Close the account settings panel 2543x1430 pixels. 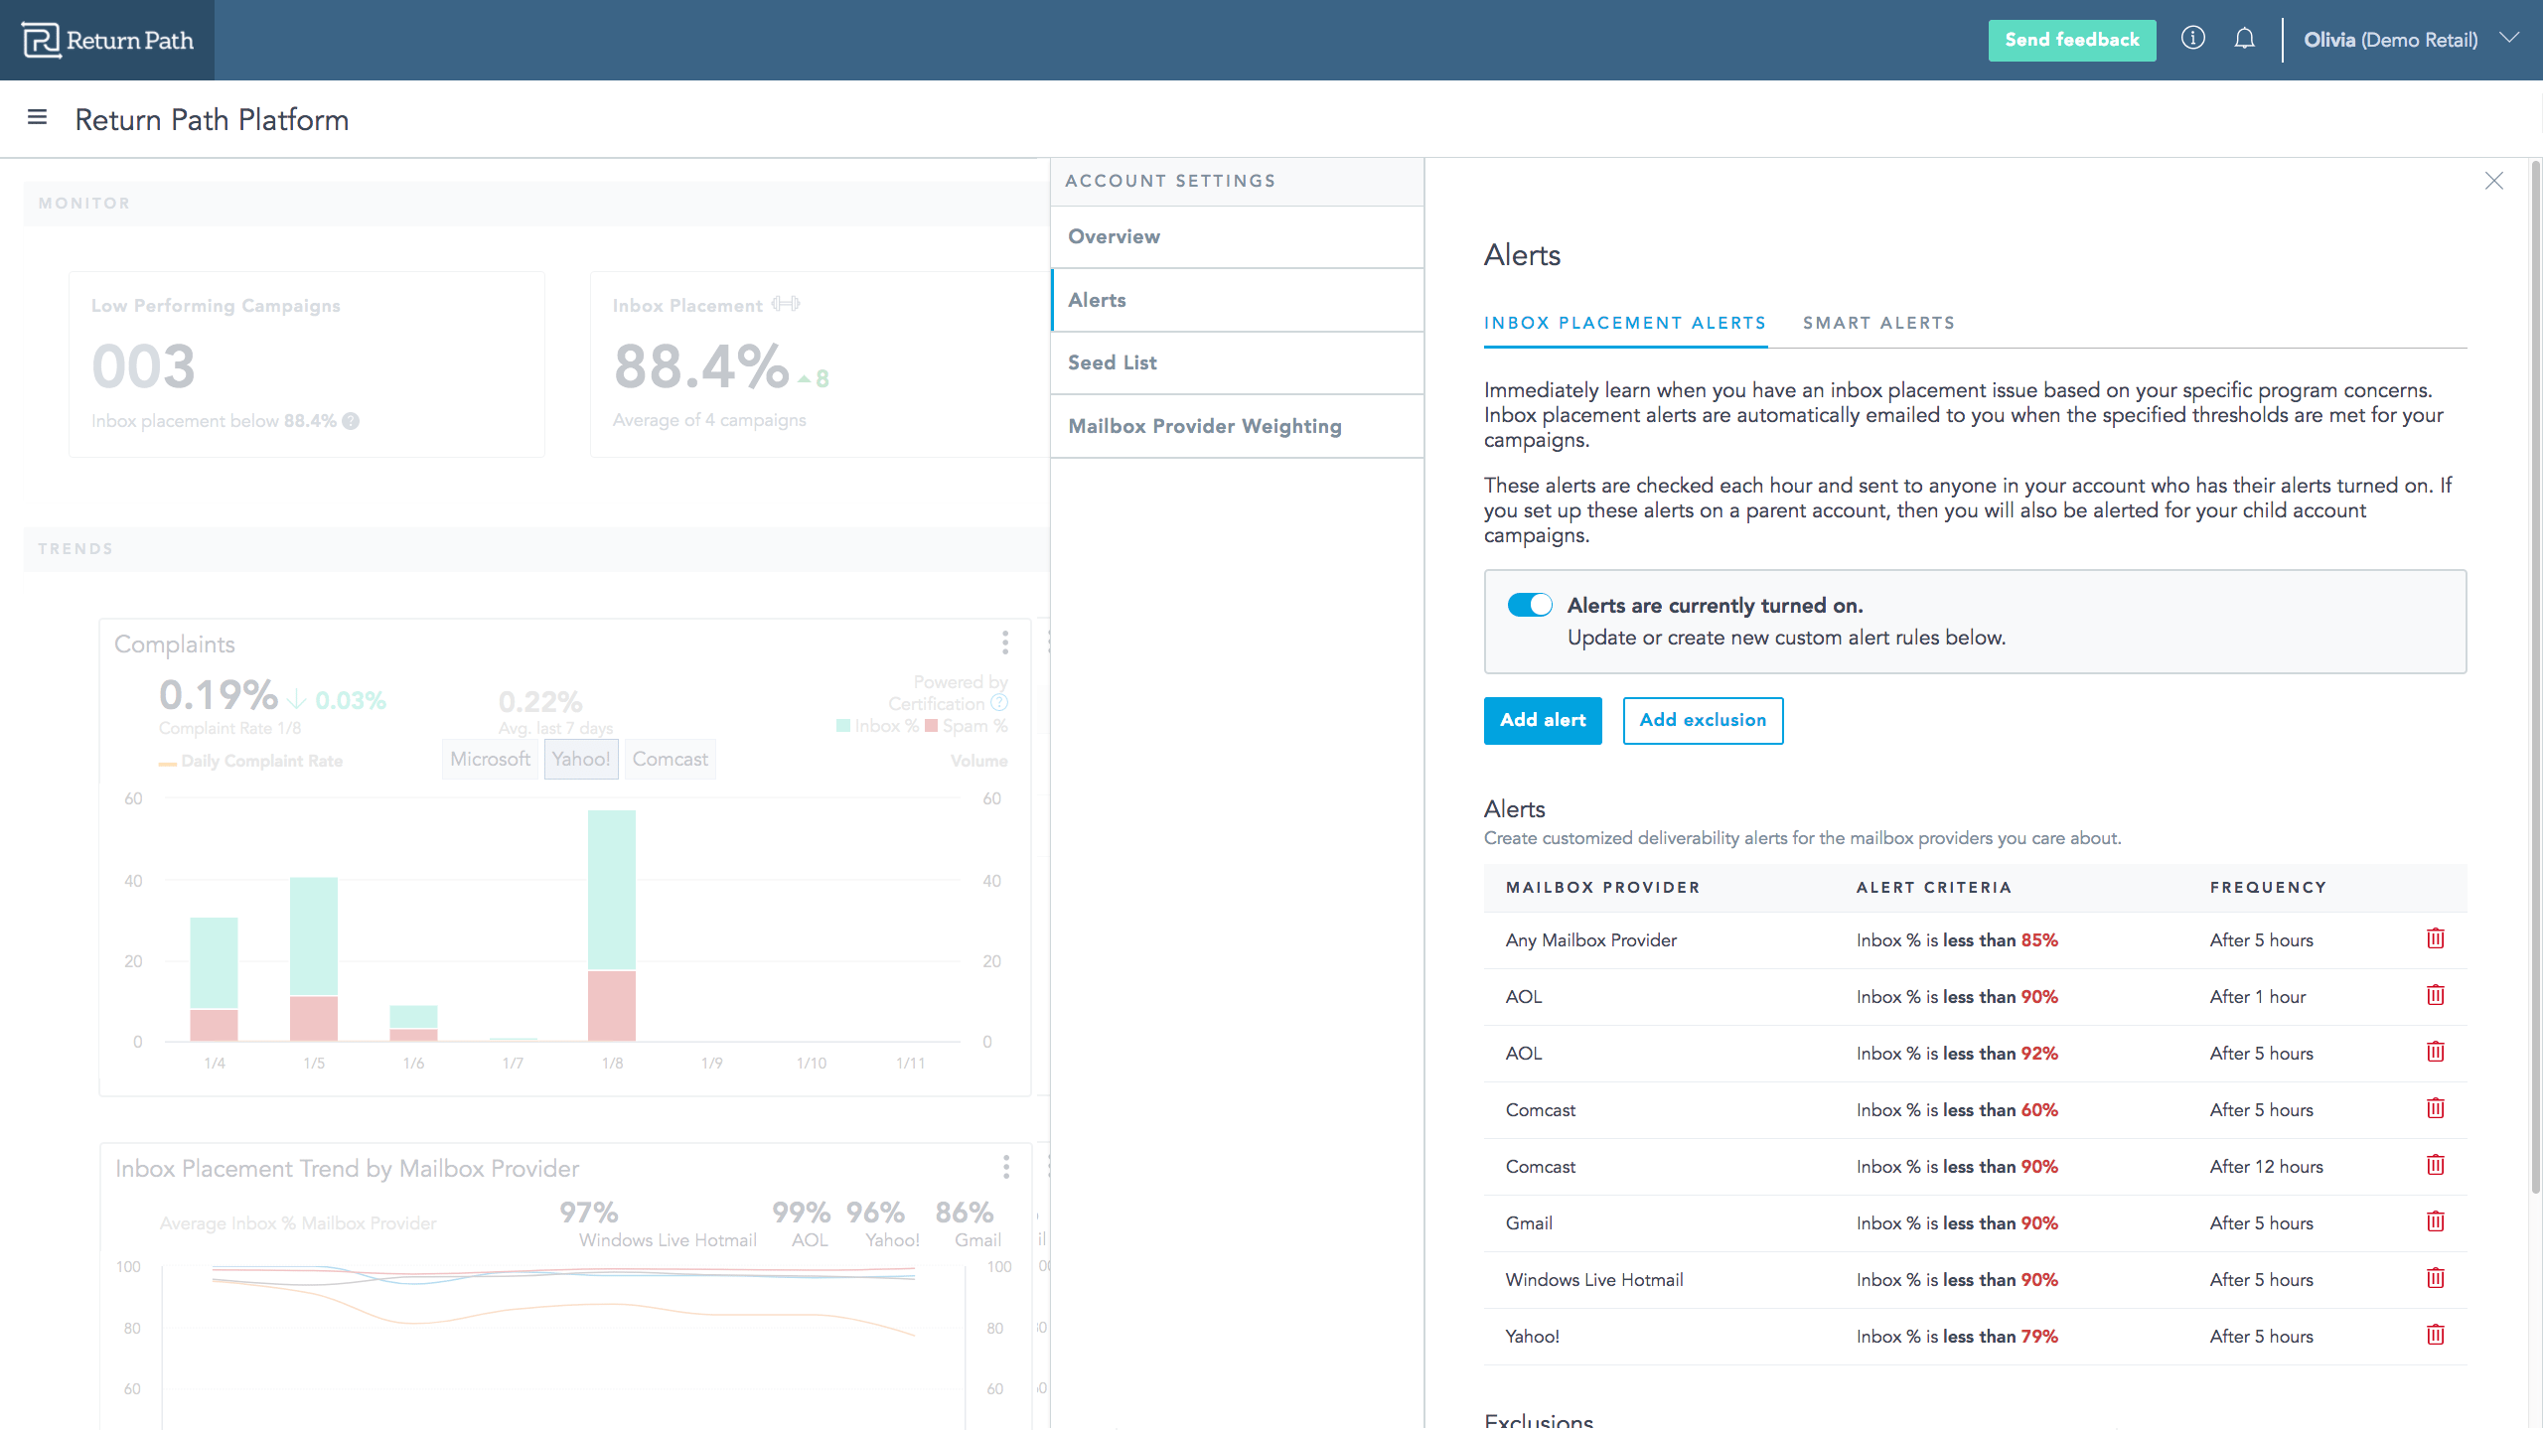[2493, 181]
